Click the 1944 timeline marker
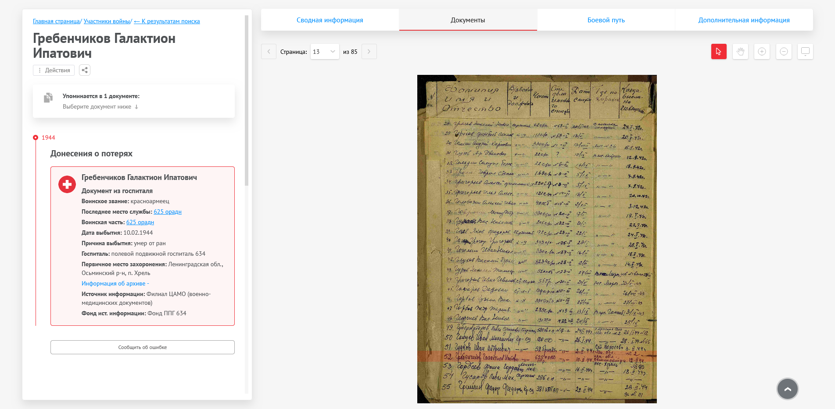Screen dimensions: 835x409 pyautogui.click(x=36, y=138)
